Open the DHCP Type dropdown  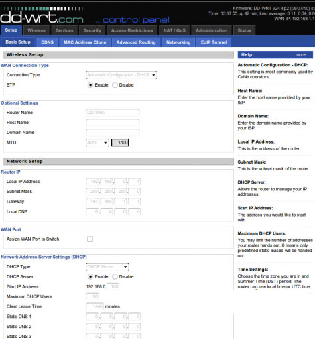pyautogui.click(x=107, y=267)
